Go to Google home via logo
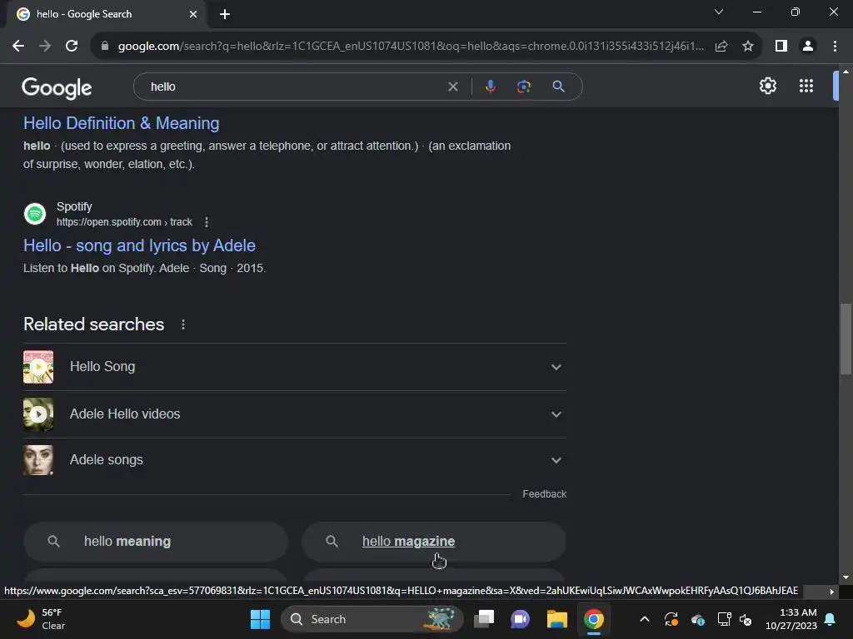 57,87
